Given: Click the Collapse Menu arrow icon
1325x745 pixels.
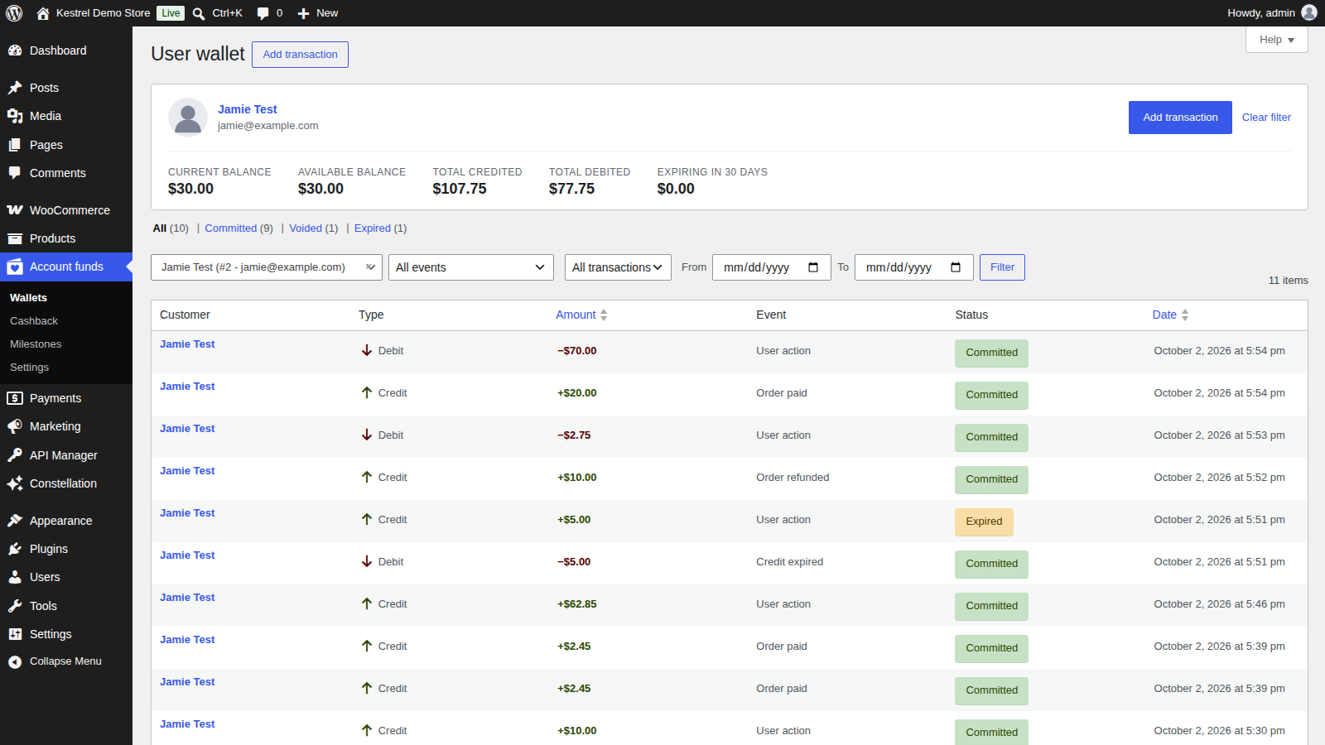Looking at the screenshot, I should point(15,661).
